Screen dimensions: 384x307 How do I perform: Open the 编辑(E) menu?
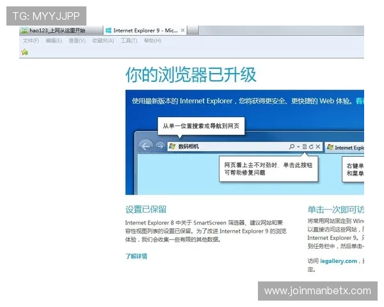54,41
